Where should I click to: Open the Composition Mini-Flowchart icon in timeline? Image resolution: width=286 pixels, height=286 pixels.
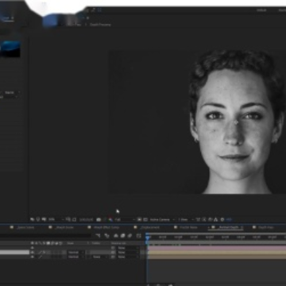(98, 235)
